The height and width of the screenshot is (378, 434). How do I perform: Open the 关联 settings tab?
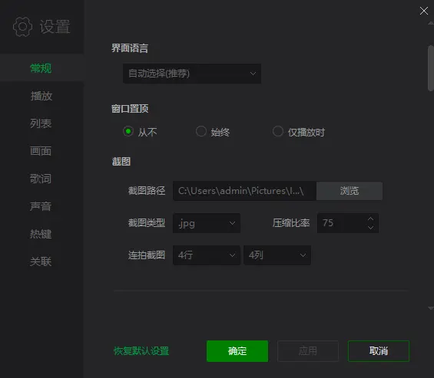[41, 261]
